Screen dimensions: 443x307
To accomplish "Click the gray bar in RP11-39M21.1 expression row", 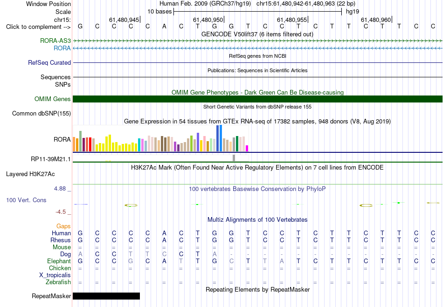I will (234, 158).
